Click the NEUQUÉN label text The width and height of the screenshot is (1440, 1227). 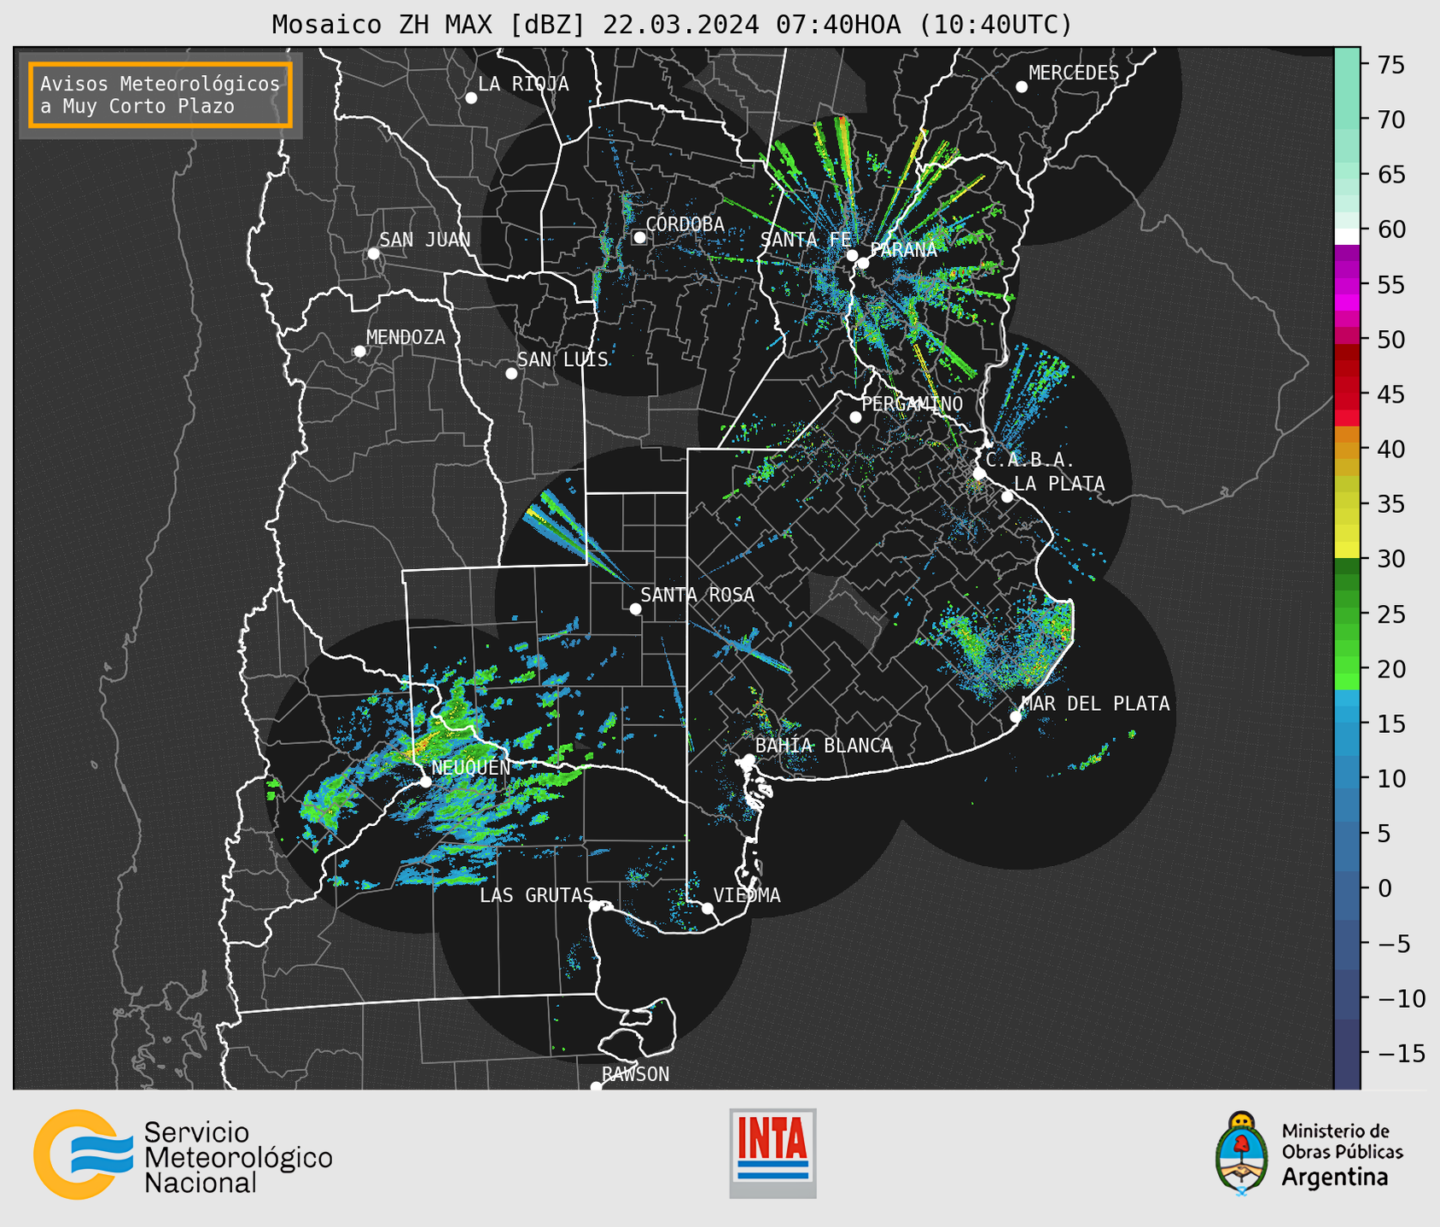(x=471, y=768)
